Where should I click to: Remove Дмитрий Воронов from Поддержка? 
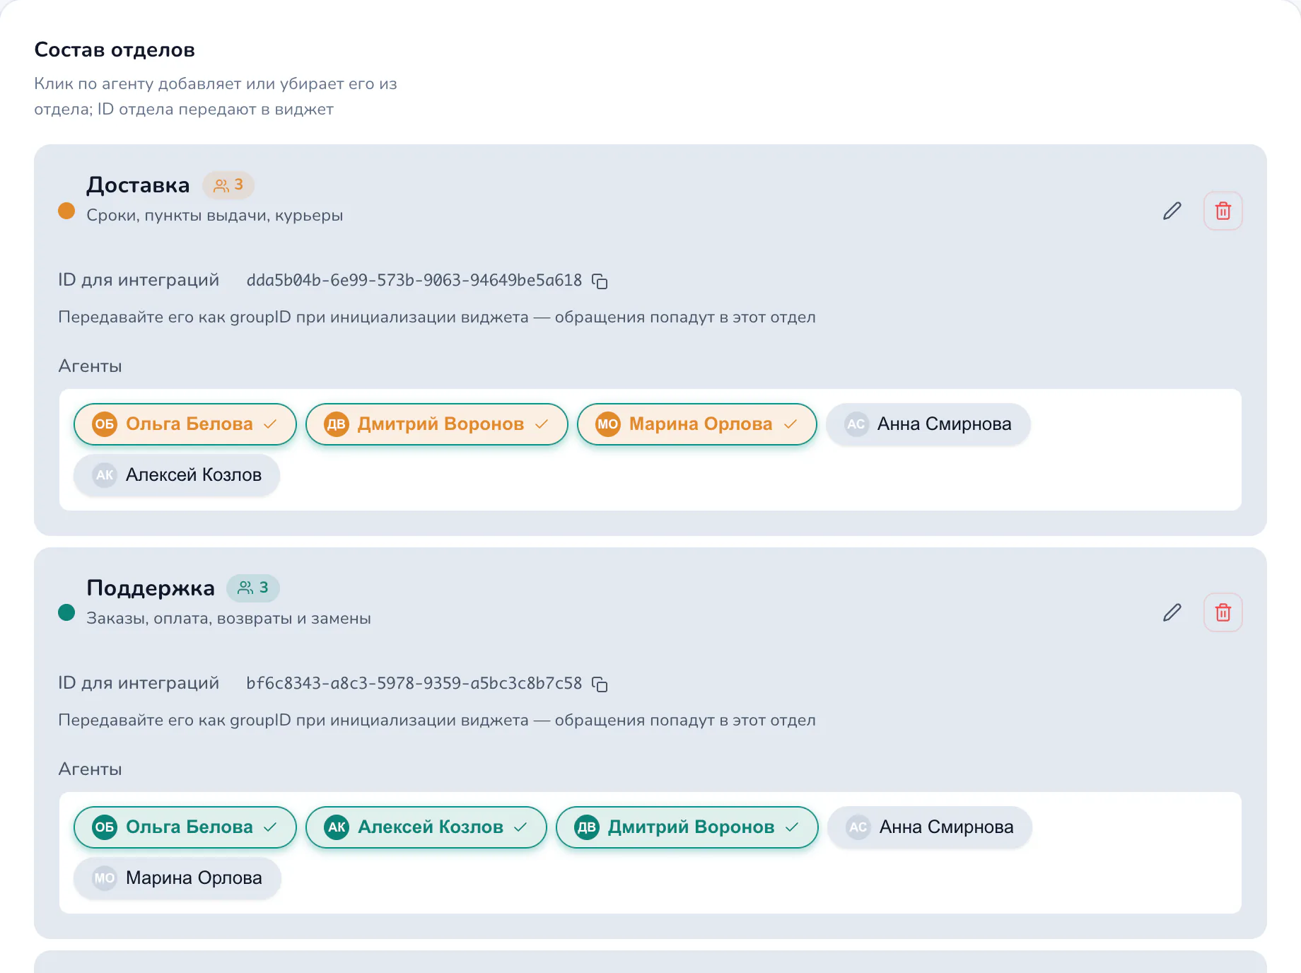click(x=687, y=827)
